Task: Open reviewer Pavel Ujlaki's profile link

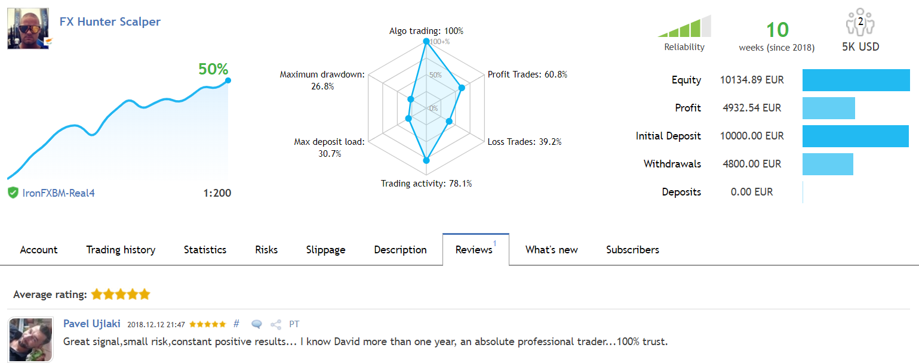Action: [92, 324]
